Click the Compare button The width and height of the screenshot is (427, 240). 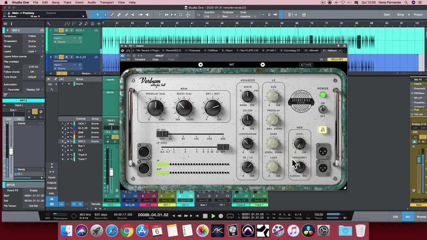[x=140, y=59]
